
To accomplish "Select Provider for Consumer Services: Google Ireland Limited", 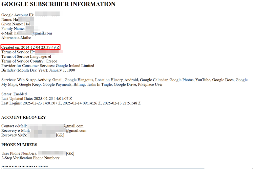I will (48, 66).
